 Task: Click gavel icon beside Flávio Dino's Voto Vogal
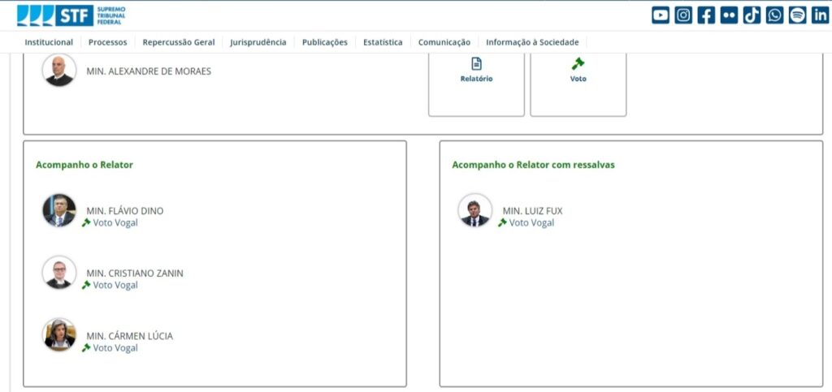pyautogui.click(x=86, y=222)
